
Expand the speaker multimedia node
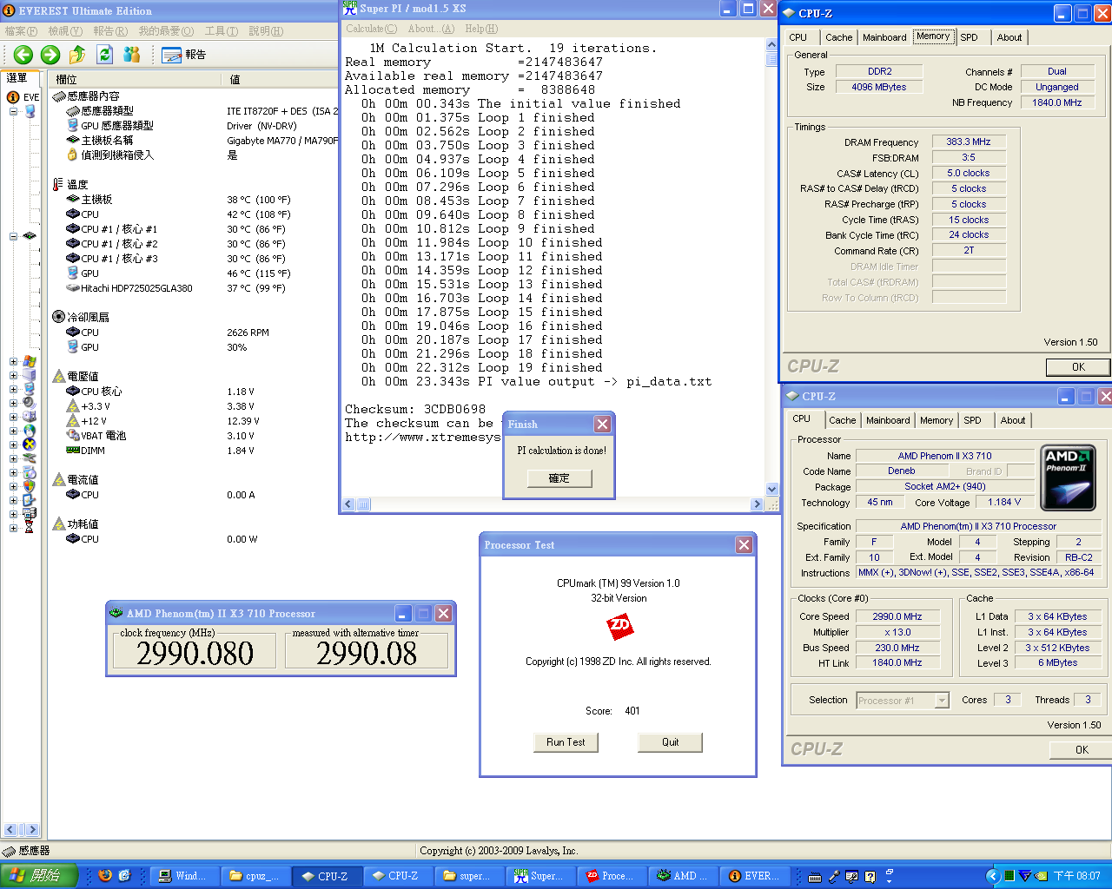pos(13,403)
